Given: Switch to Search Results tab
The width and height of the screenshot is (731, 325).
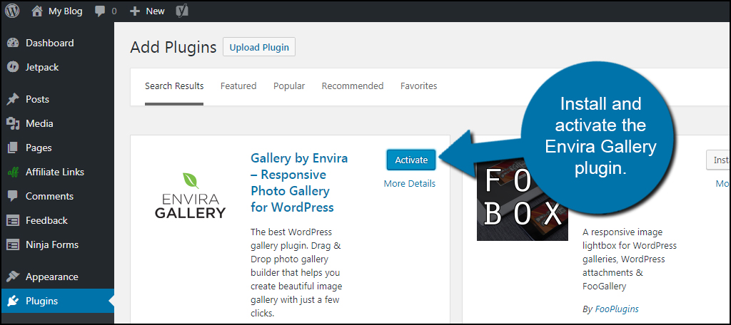Looking at the screenshot, I should point(174,86).
